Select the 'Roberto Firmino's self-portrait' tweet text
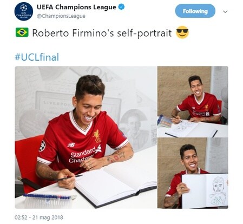The height and width of the screenshot is (224, 243). tap(102, 33)
